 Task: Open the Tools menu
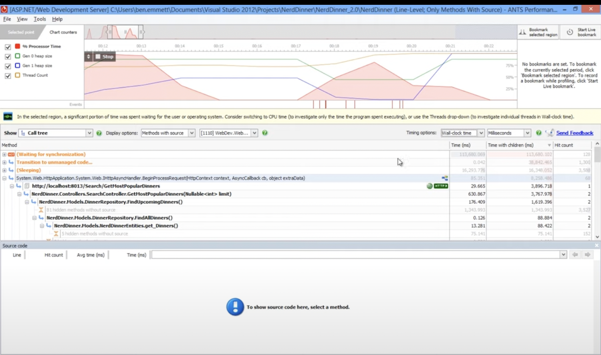point(39,19)
